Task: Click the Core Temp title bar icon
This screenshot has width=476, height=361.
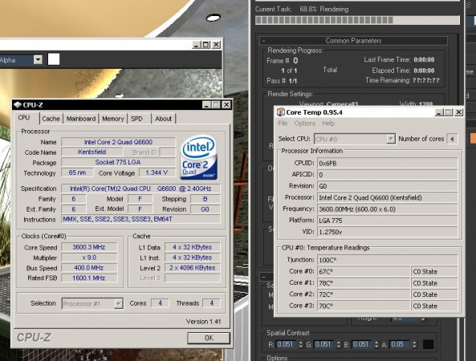Action: (281, 112)
